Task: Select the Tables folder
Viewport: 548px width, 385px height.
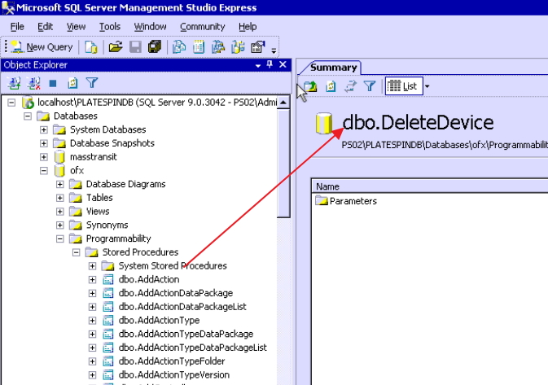Action: coord(99,198)
